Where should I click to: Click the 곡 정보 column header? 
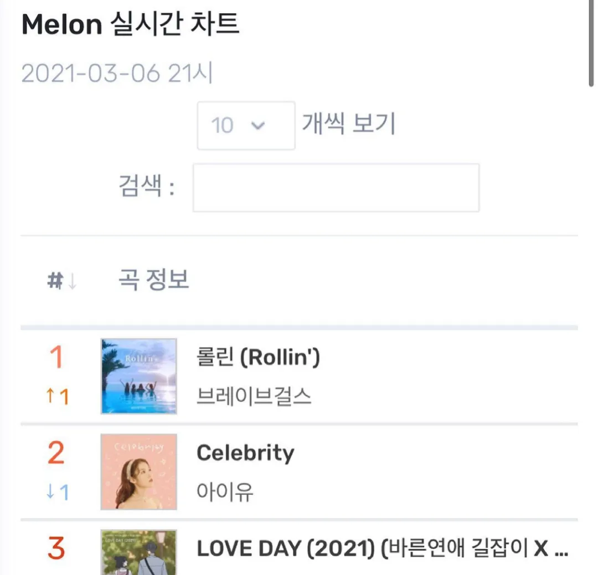point(154,280)
